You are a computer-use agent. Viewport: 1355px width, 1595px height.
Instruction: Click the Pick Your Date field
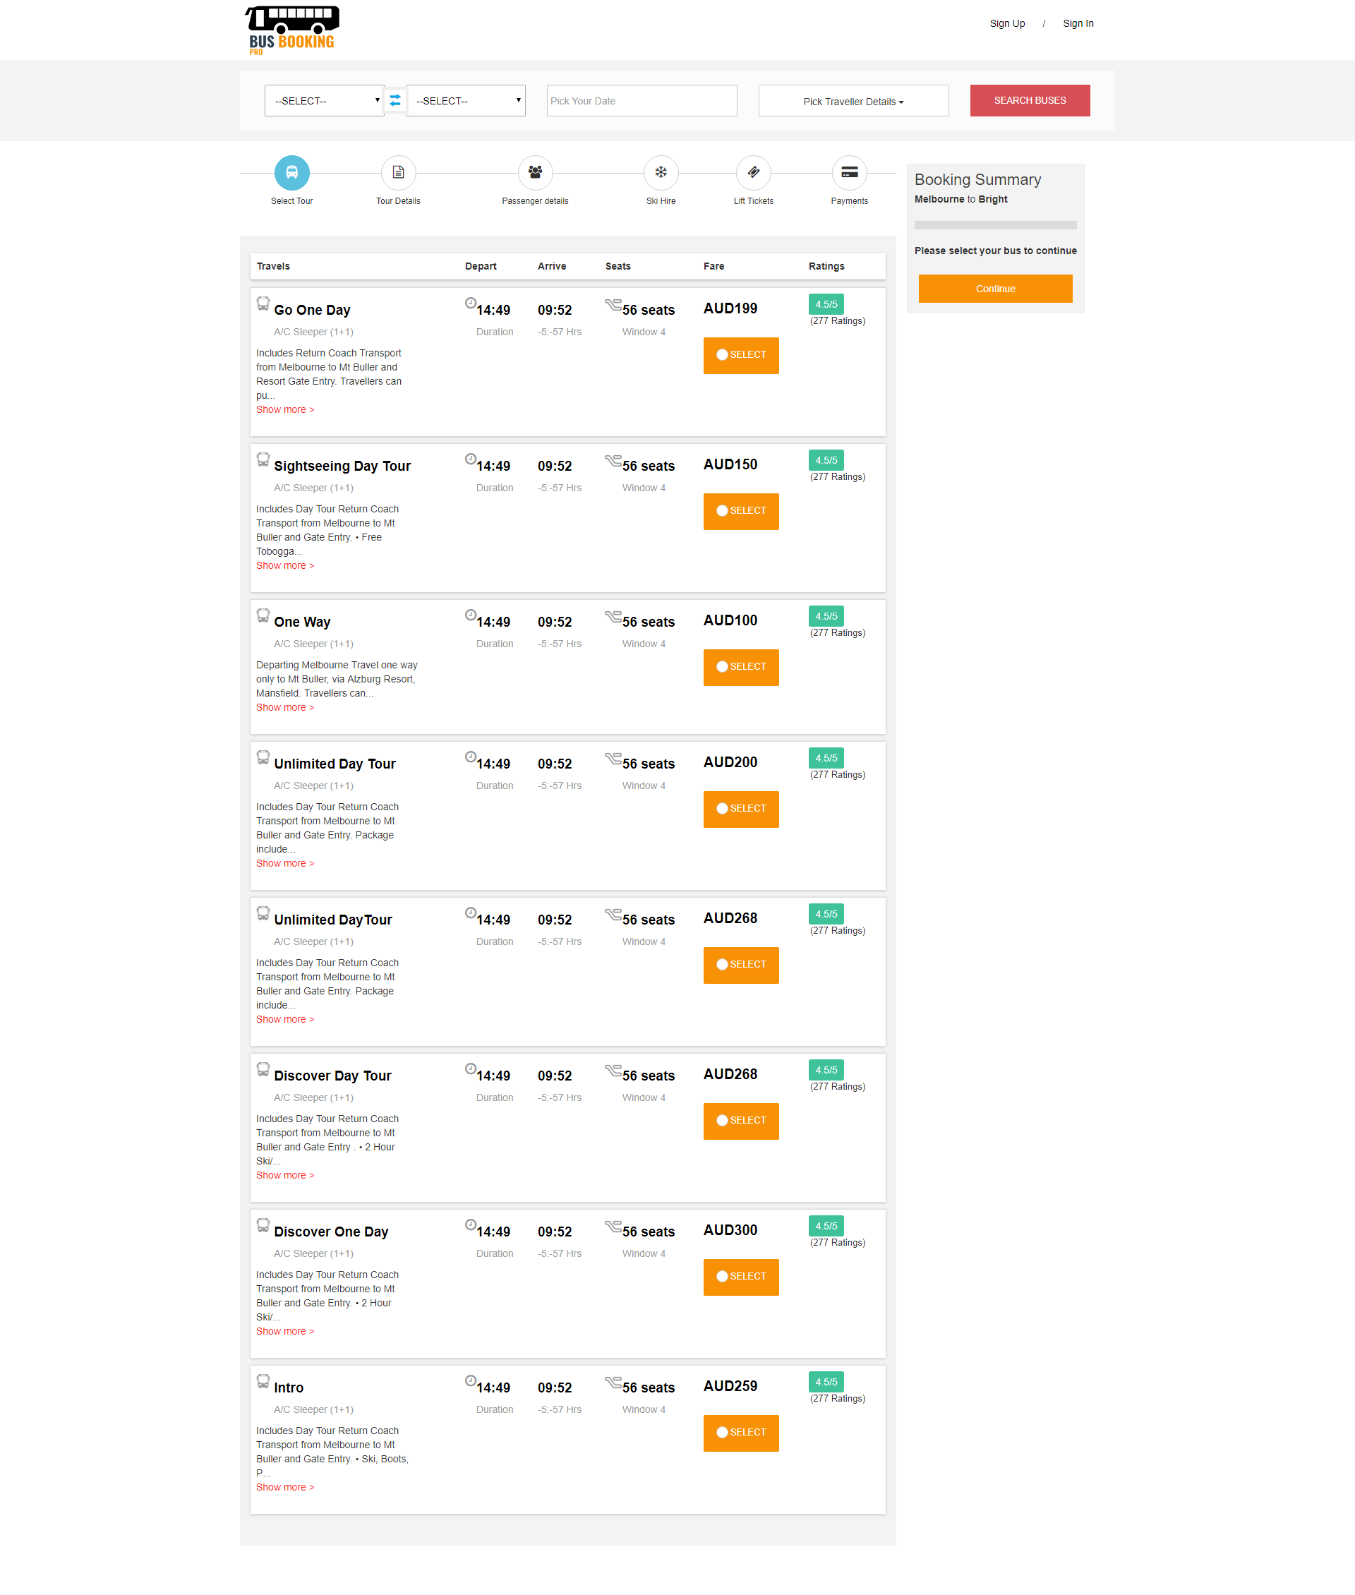pos(641,100)
